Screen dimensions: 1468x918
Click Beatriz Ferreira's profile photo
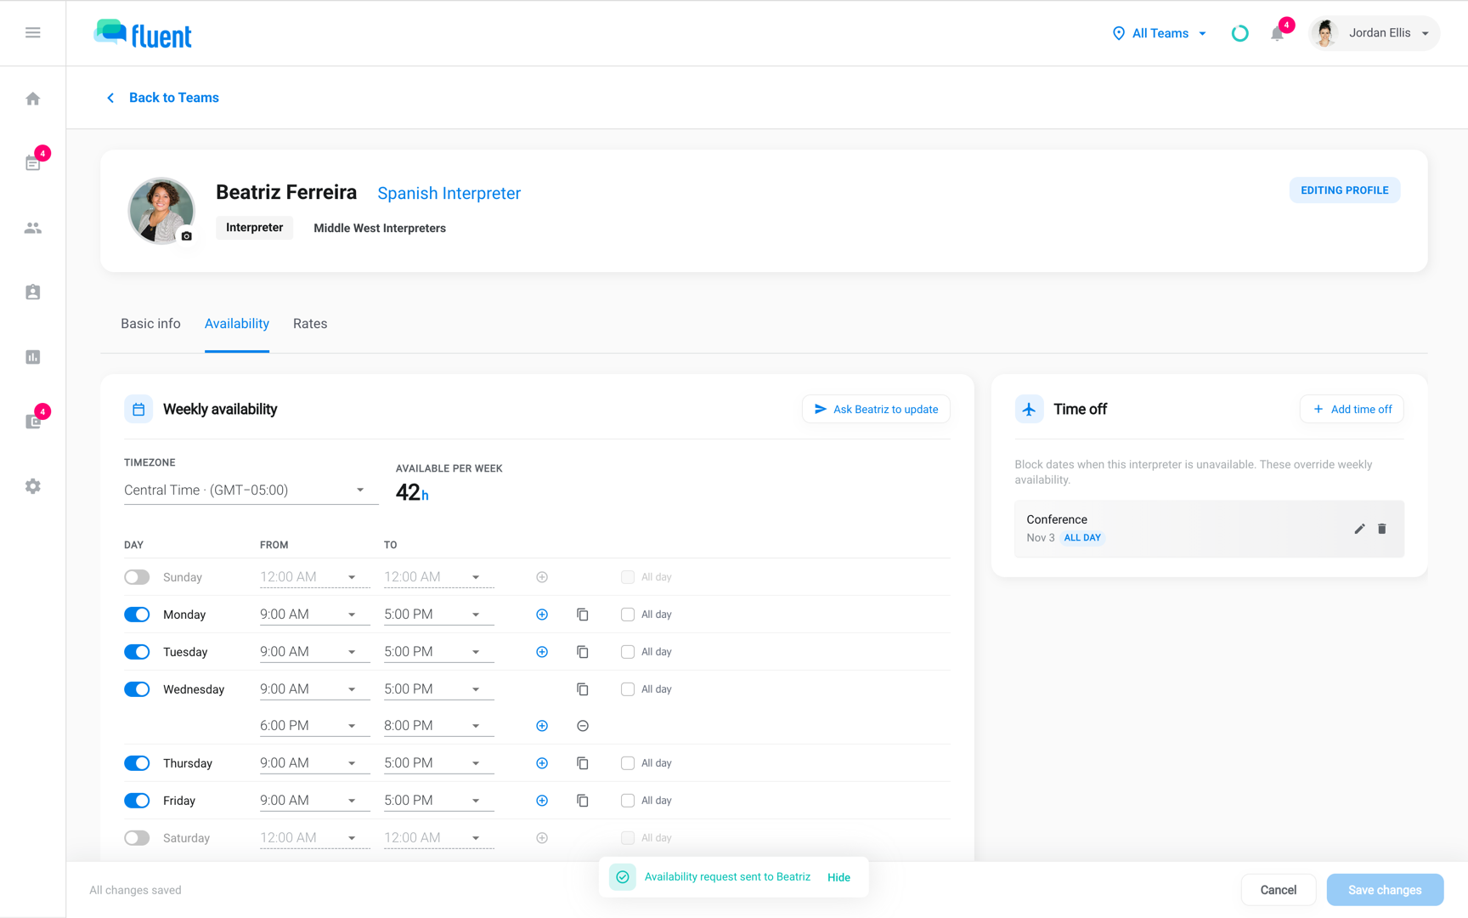161,211
